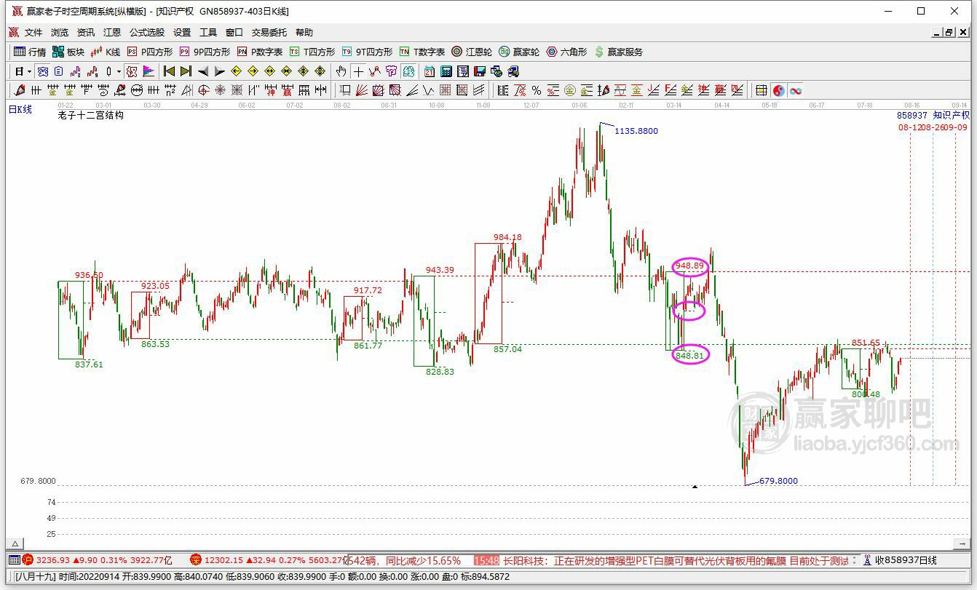Click the chart scroll-up triangle button

(15, 543)
